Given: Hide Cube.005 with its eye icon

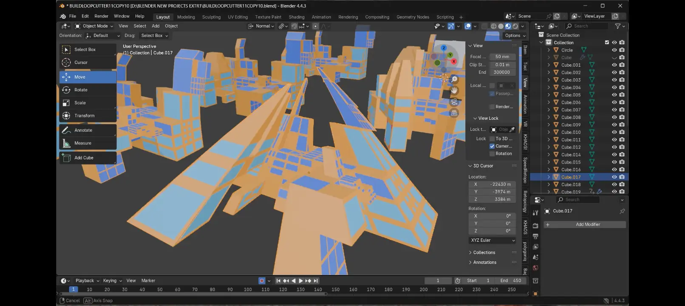Looking at the screenshot, I should point(614,95).
